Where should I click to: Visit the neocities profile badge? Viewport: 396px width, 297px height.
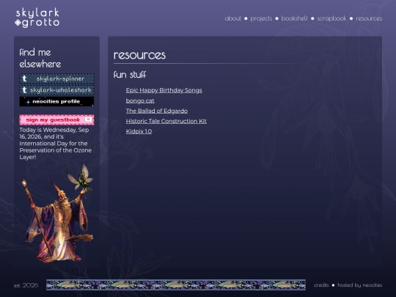point(56,101)
